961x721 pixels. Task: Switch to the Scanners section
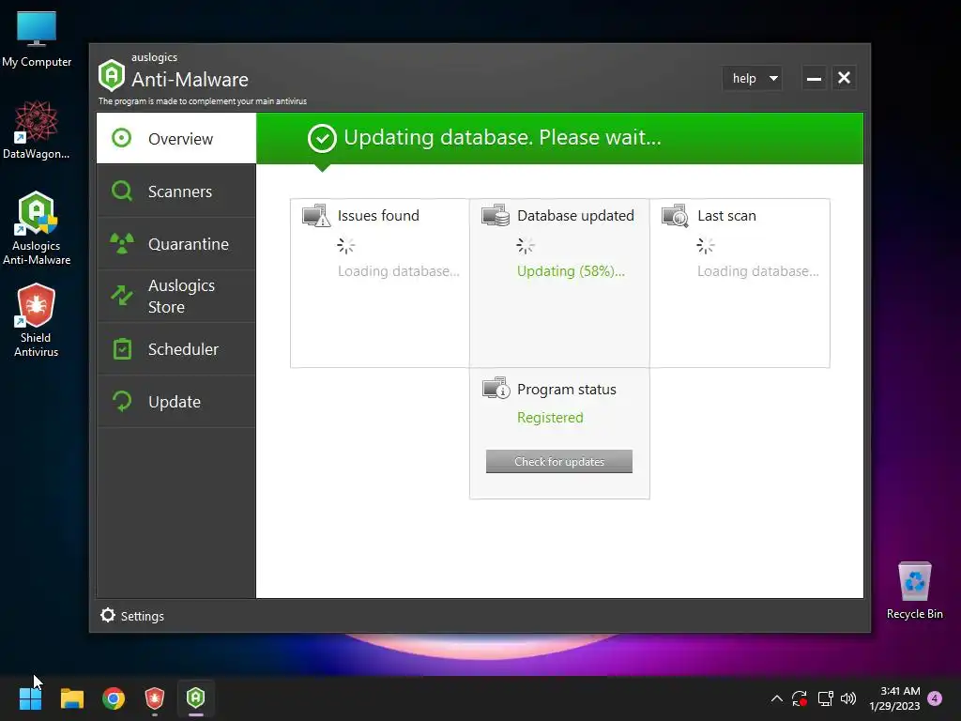[175, 192]
